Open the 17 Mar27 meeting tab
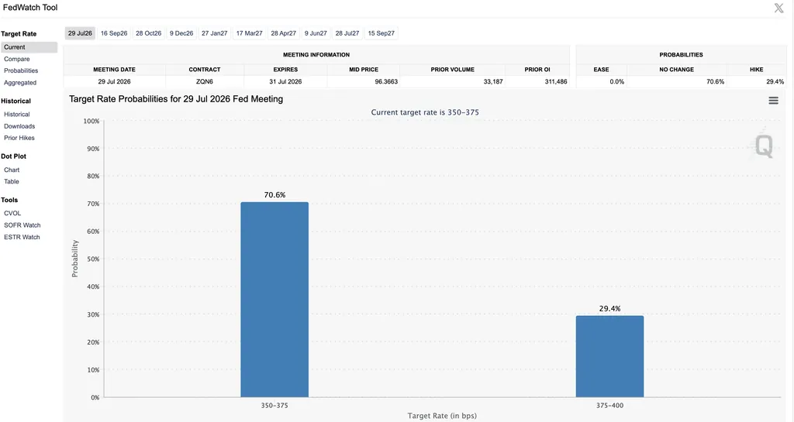794x422 pixels. tap(249, 33)
